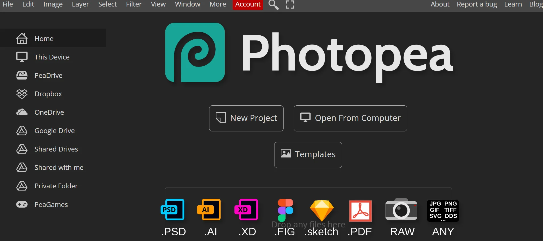Open Dropbox label in sidebar
This screenshot has height=241, width=543.
click(48, 94)
